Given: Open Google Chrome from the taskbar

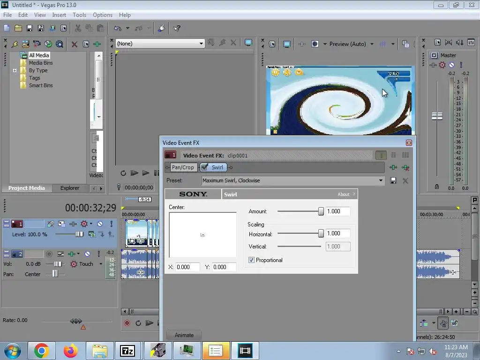Looking at the screenshot, I should click(x=42, y=351).
